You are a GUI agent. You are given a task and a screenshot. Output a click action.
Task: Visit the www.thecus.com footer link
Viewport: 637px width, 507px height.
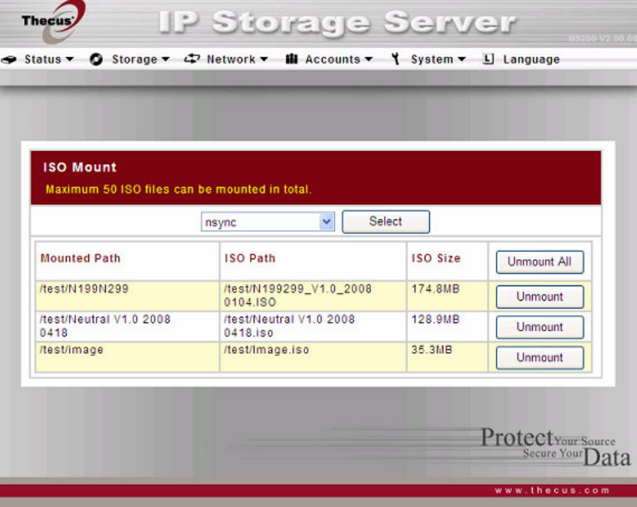coord(552,490)
